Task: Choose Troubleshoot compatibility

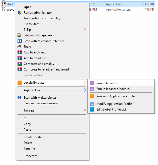Action: (x=42, y=18)
